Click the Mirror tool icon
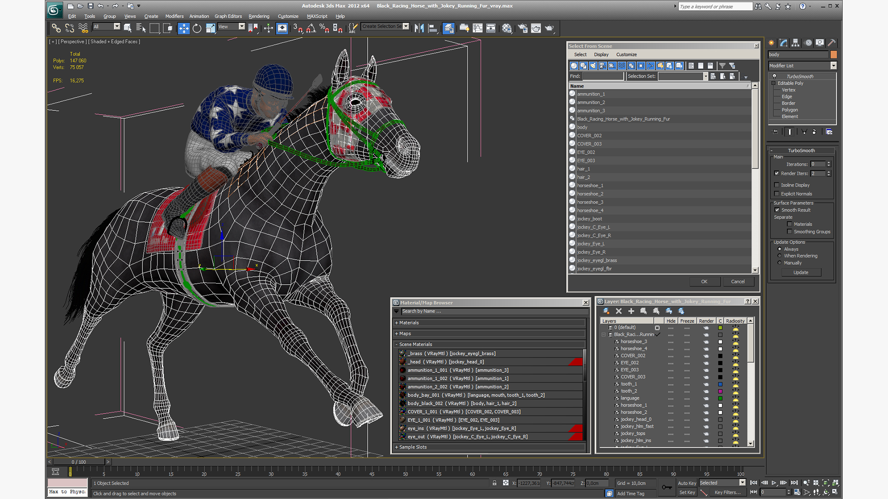 click(419, 28)
